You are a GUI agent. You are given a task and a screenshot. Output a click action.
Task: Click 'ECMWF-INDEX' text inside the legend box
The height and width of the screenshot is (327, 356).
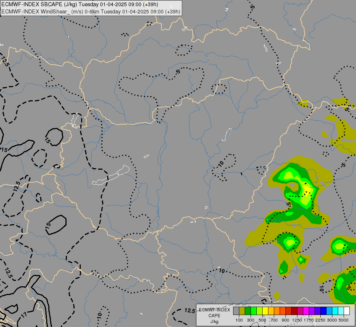pyautogui.click(x=214, y=310)
